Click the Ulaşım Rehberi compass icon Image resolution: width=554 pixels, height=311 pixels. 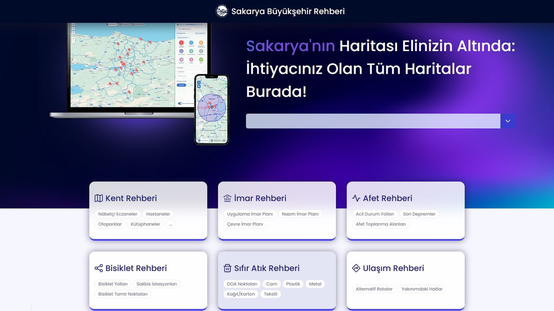(x=356, y=268)
